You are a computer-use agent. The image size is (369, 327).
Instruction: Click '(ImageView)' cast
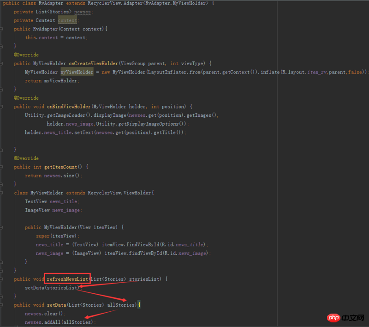click(x=87, y=254)
